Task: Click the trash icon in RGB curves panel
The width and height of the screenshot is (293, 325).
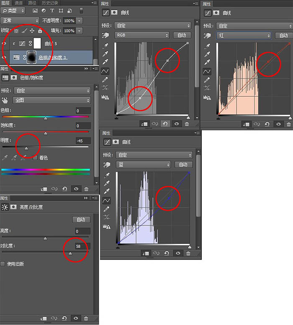Action: [188, 124]
